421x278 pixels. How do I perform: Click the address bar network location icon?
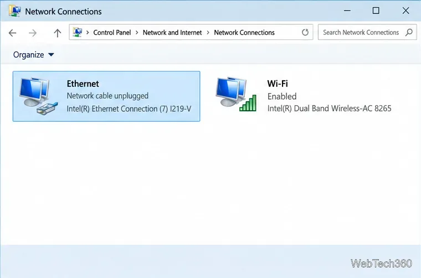click(x=78, y=32)
